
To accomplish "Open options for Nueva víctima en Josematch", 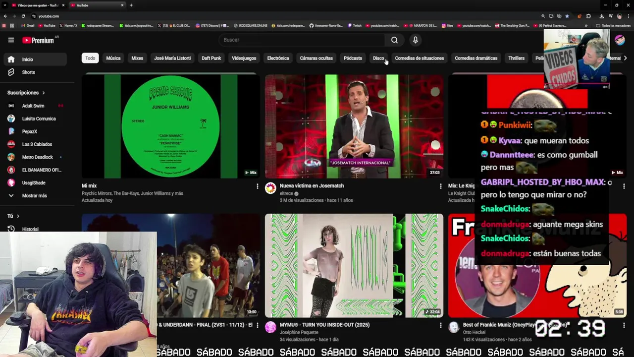I will tap(440, 186).
